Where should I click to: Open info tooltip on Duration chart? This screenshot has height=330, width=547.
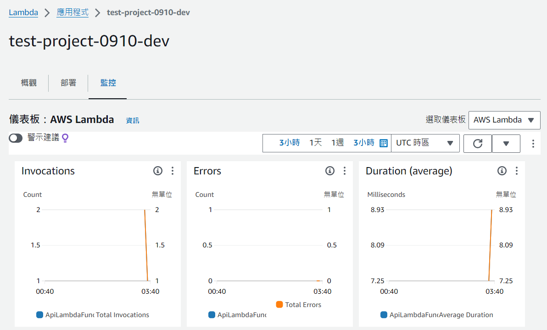coord(502,170)
